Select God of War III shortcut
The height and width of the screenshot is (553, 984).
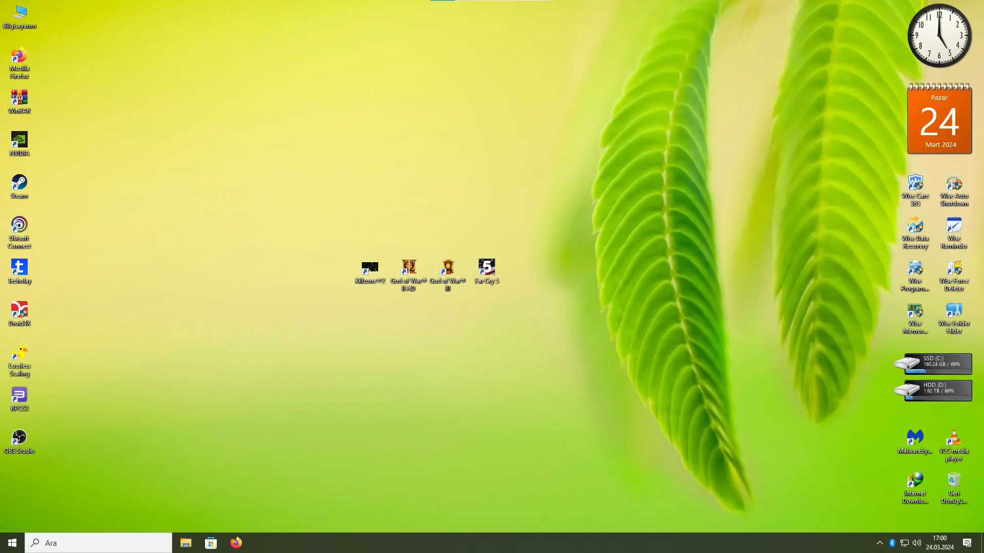pos(447,275)
